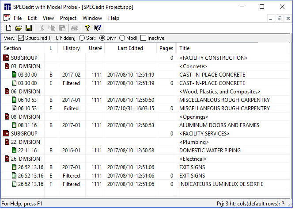The image size is (295, 209).
Task: Open the Project menu
Action: click(68, 18)
